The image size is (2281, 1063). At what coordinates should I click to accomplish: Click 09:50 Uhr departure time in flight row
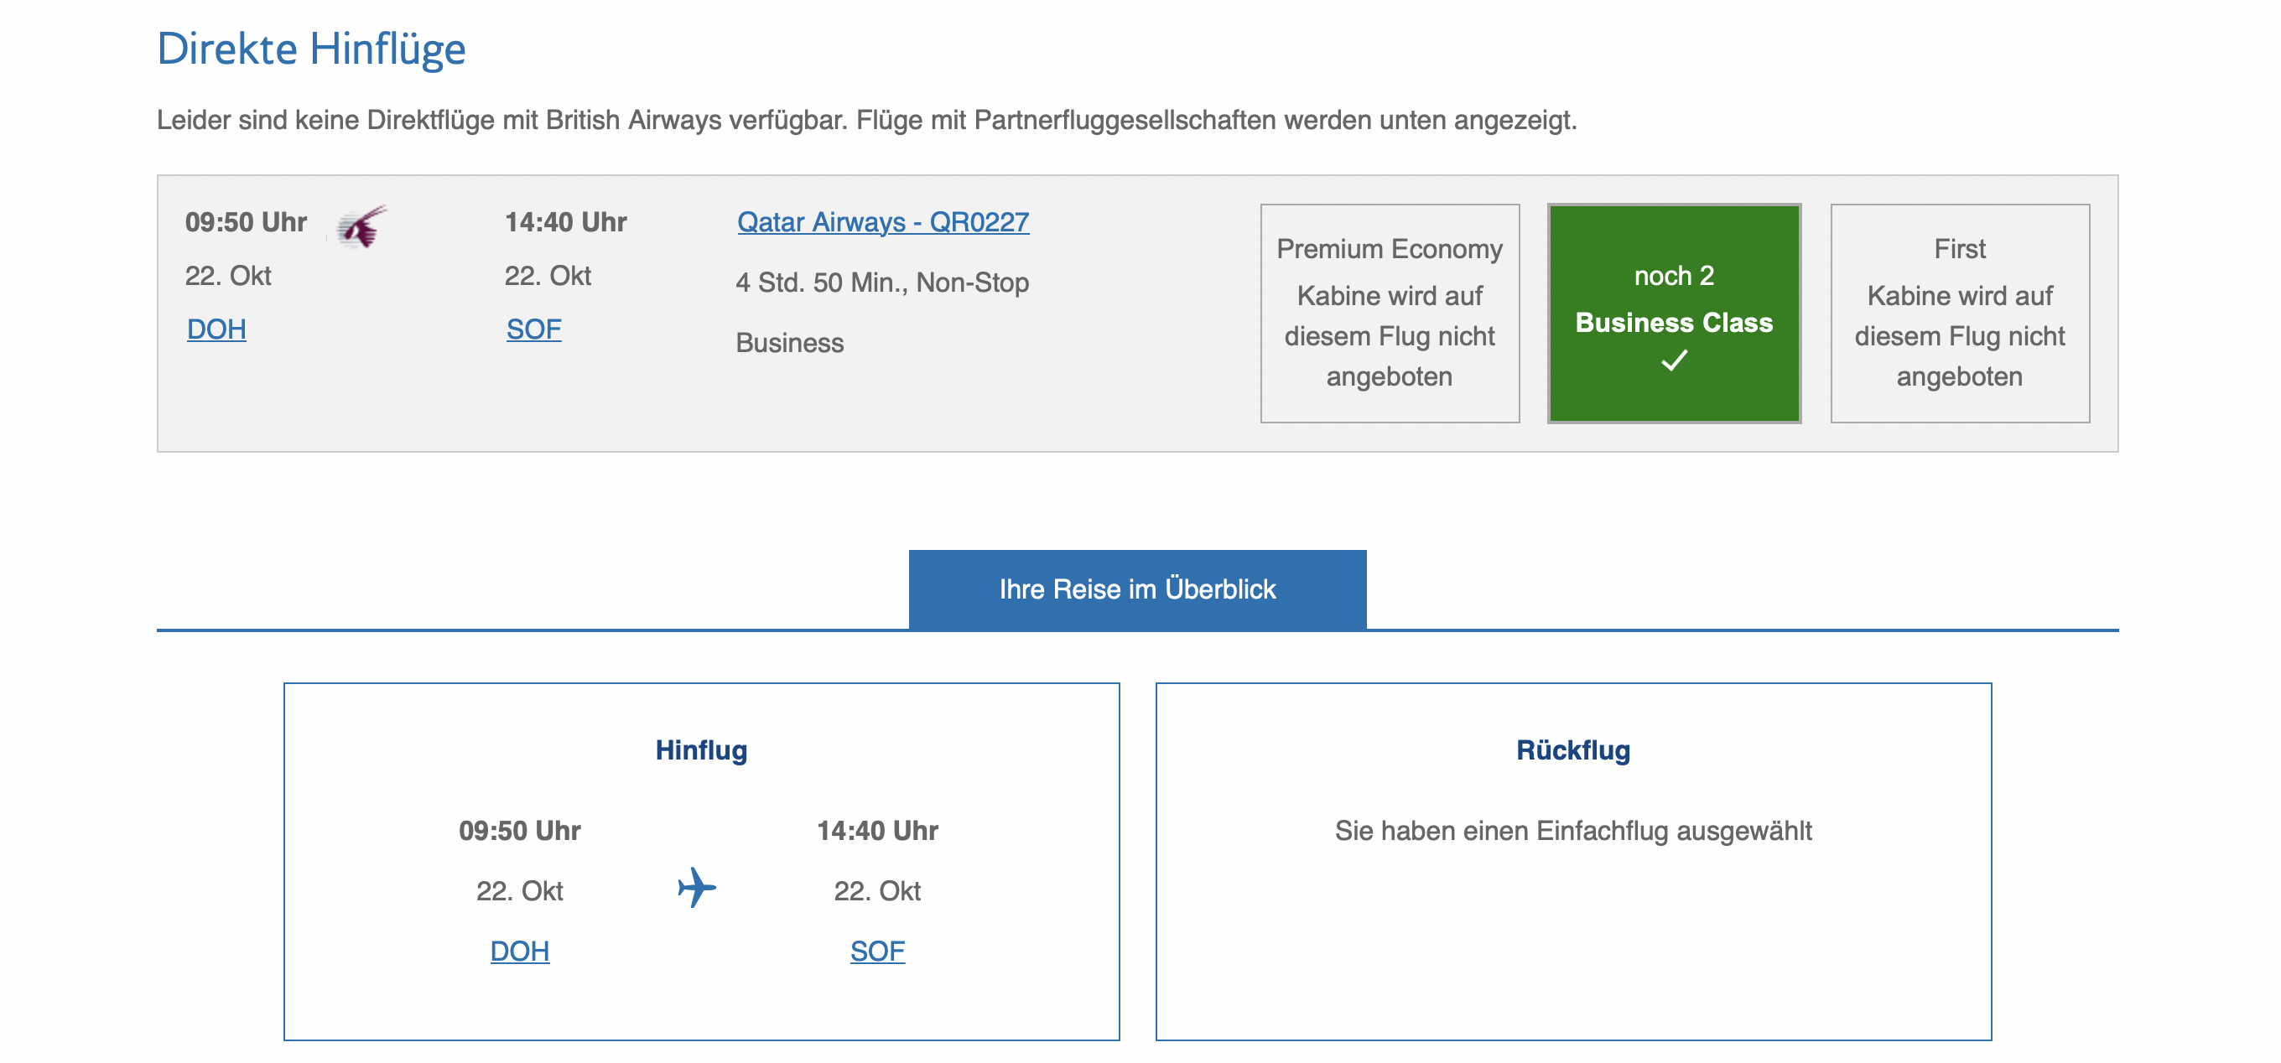coord(245,222)
